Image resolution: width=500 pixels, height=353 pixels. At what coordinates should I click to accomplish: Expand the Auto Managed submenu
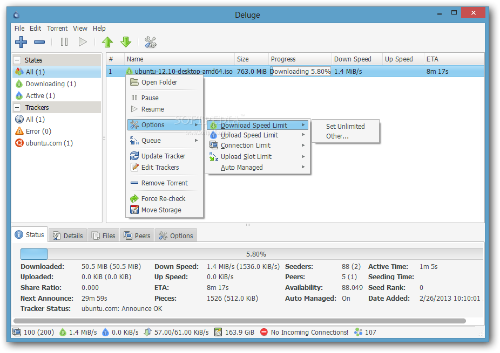pyautogui.click(x=242, y=168)
